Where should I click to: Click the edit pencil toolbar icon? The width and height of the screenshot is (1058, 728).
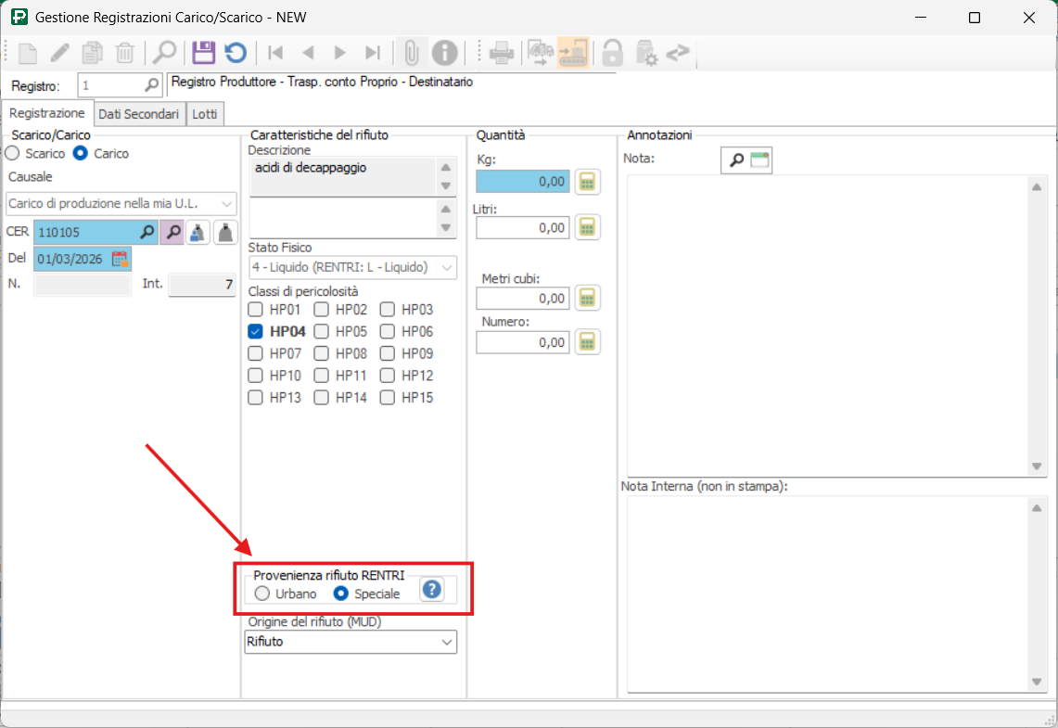[60, 53]
